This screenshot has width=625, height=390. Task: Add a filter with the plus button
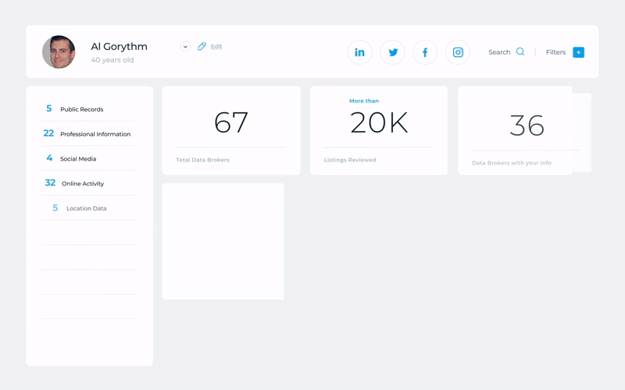(x=578, y=52)
